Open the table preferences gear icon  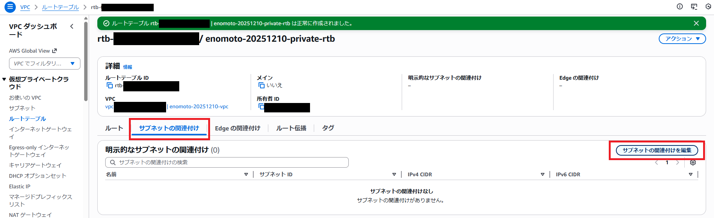[x=693, y=162]
